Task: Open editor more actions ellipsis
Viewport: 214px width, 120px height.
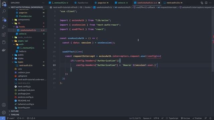Action: pyautogui.click(x=210, y=3)
